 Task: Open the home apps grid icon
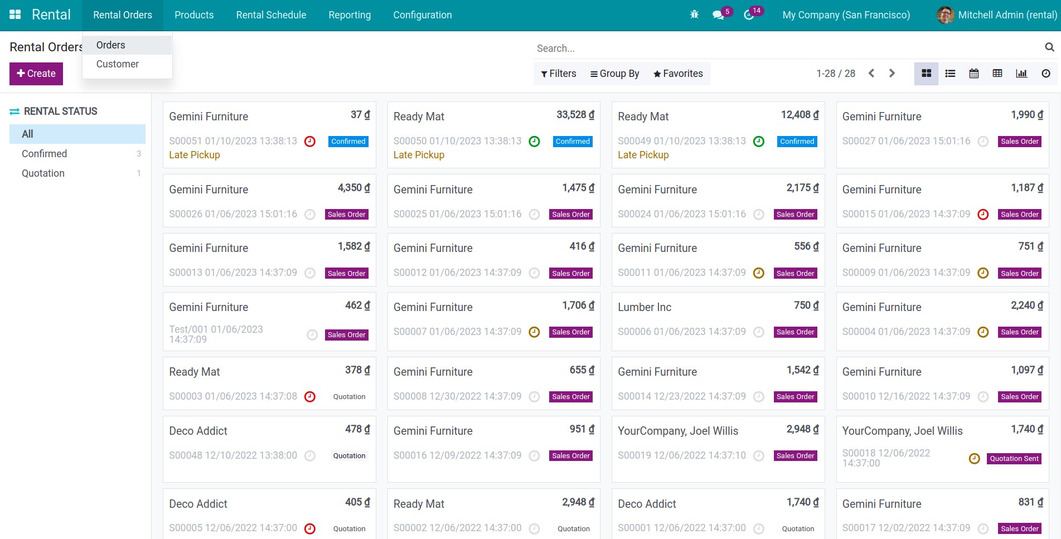[x=15, y=15]
